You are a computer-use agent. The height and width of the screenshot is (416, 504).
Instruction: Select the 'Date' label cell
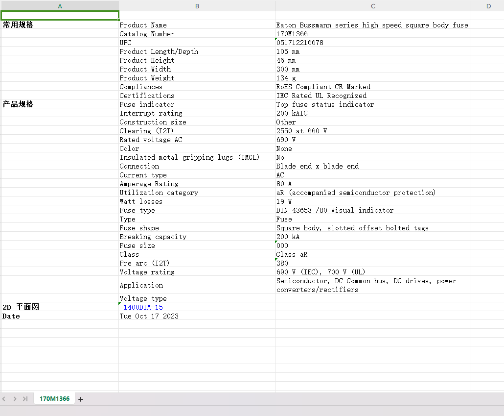point(60,316)
